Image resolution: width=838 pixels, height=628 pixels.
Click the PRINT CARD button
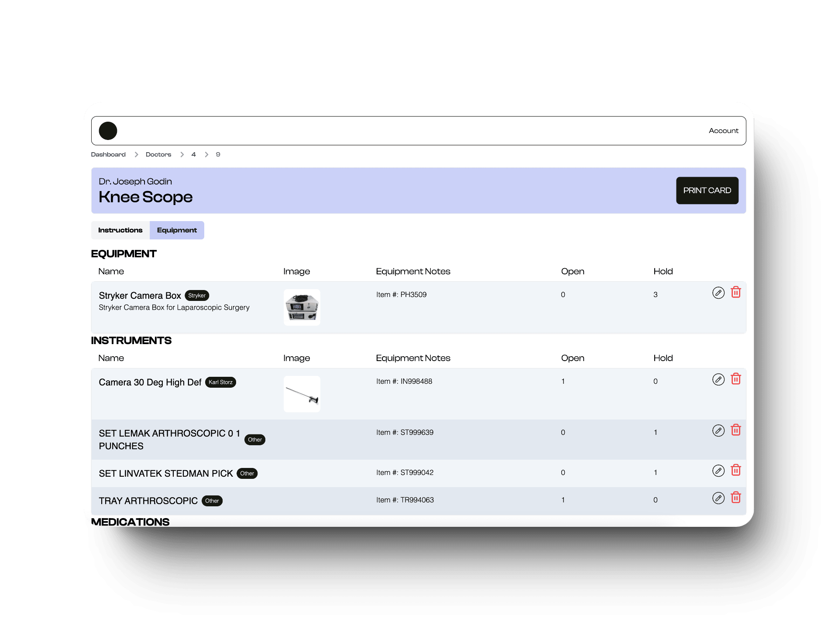coord(707,191)
